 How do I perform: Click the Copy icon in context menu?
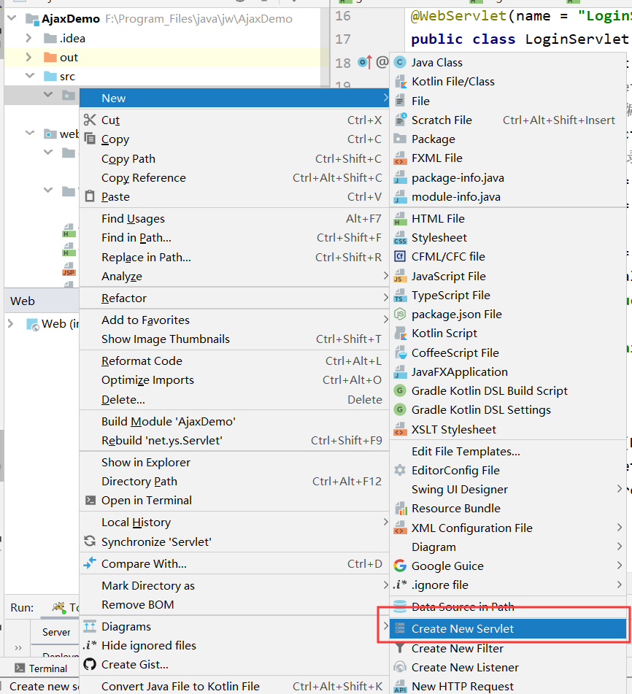(90, 139)
